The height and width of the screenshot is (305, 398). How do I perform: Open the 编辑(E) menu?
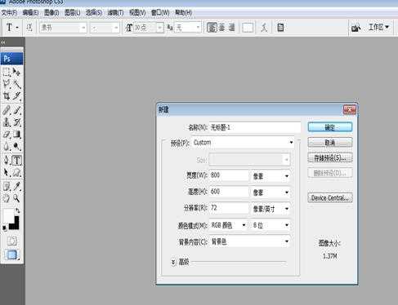[x=30, y=12]
